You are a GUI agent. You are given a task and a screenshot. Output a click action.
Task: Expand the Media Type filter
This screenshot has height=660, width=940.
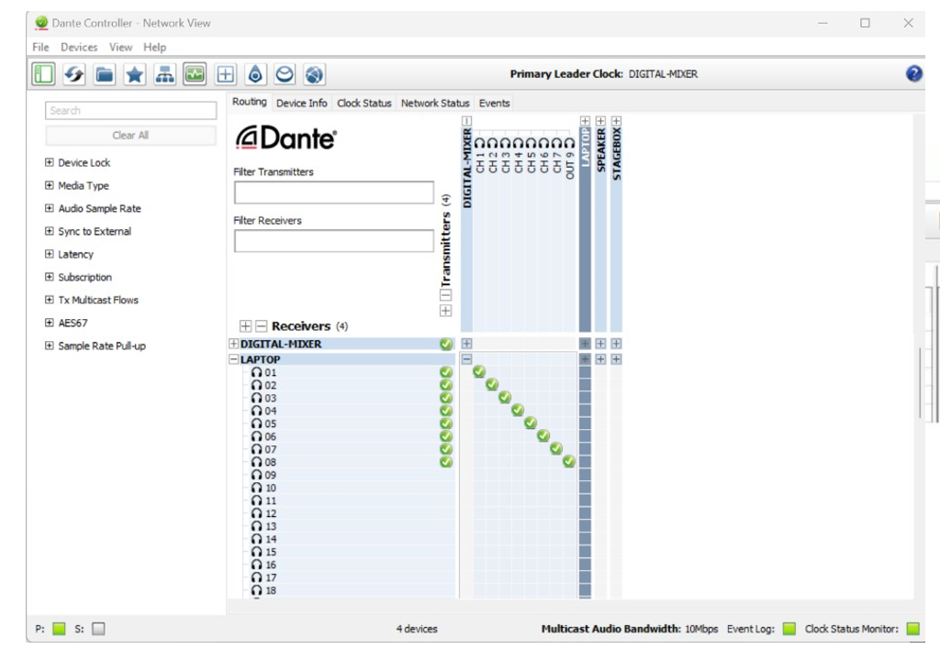[x=50, y=185]
